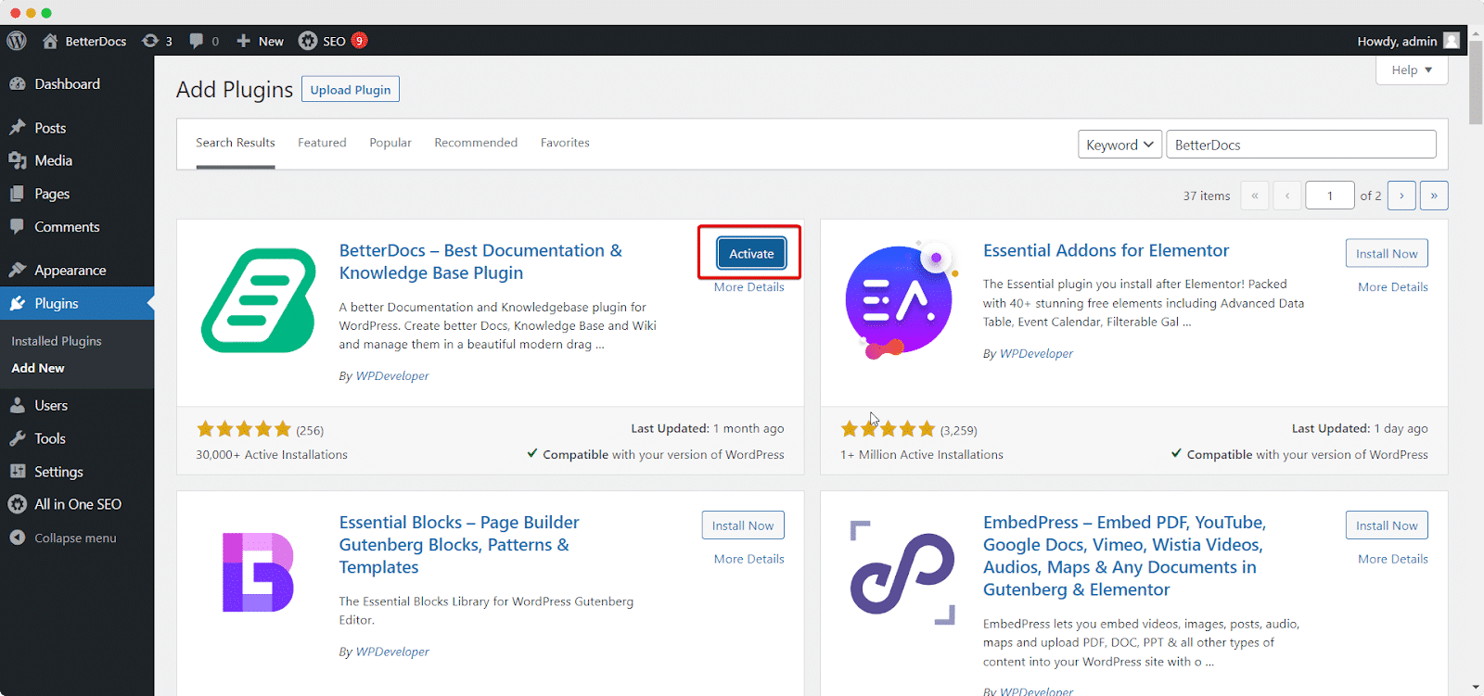The image size is (1484, 696).
Task: Open the New content menu
Action: [x=261, y=41]
